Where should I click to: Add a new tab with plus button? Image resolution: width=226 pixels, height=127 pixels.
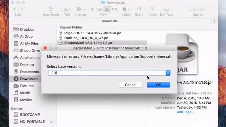click(x=214, y=21)
